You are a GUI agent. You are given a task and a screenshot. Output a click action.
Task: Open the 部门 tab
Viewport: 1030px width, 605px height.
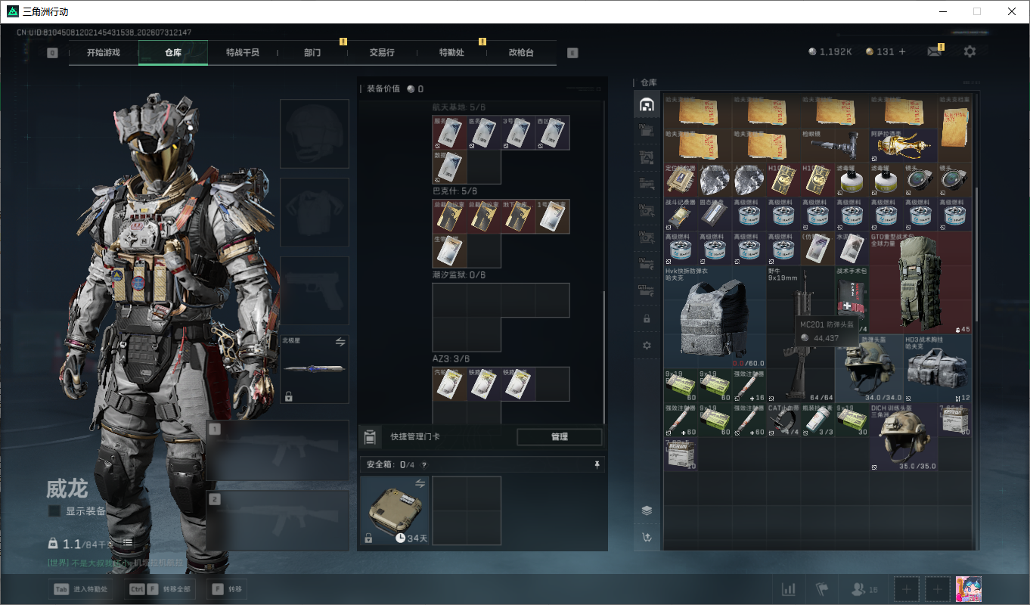pos(312,53)
